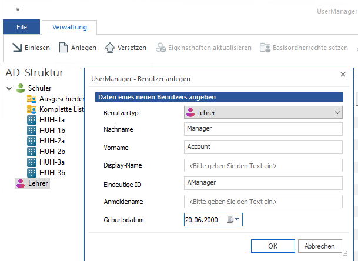Click the Einlesen import icon
This screenshot has height=261, width=358.
tap(17, 48)
